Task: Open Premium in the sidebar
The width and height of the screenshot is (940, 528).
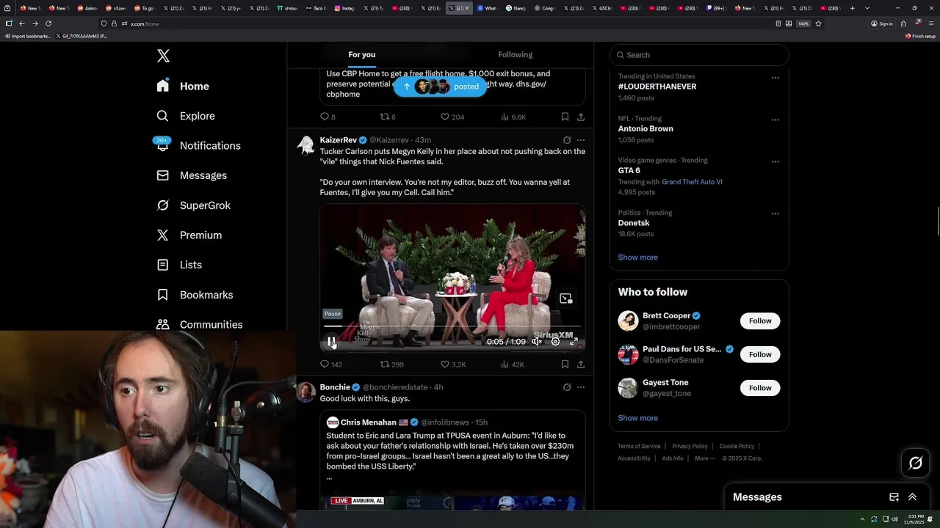Action: pyautogui.click(x=189, y=235)
